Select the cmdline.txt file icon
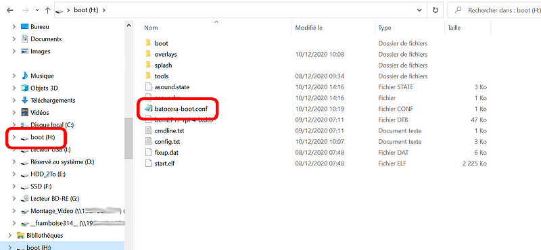 click(148, 130)
